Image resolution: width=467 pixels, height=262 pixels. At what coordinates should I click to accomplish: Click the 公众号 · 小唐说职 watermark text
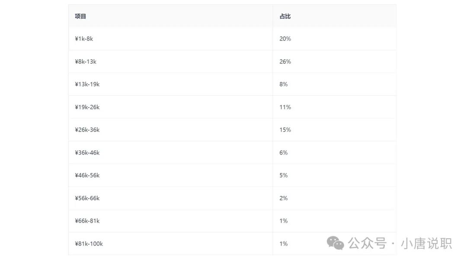[400, 243]
